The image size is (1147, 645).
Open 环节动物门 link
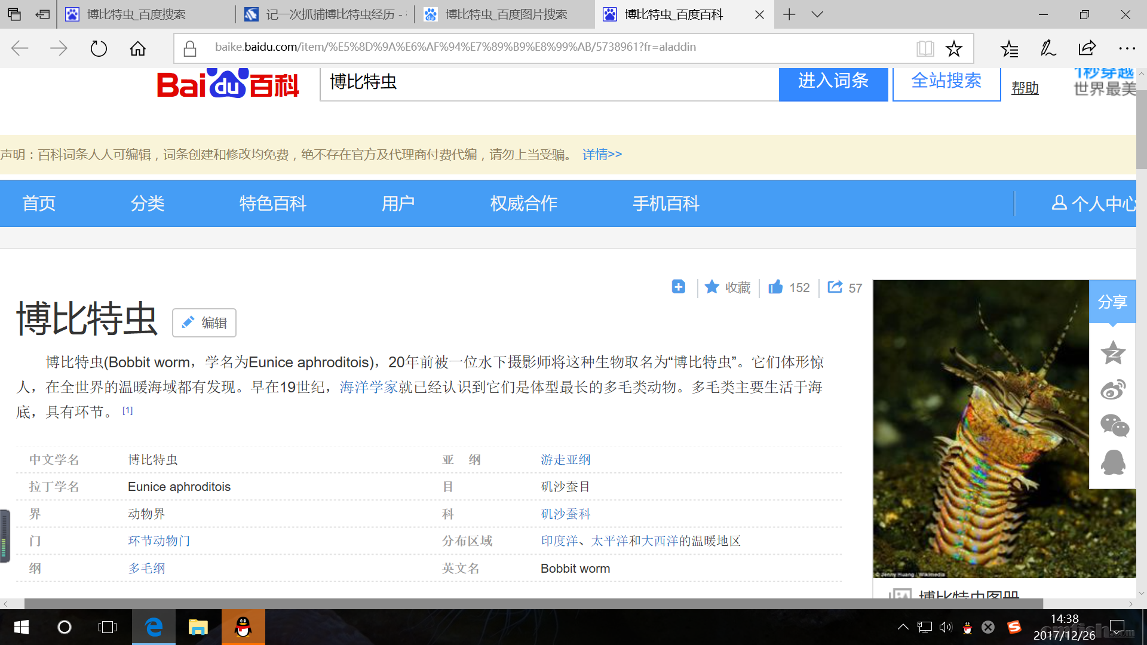(159, 541)
